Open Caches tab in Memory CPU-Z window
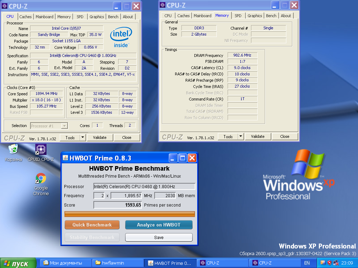 (183, 16)
